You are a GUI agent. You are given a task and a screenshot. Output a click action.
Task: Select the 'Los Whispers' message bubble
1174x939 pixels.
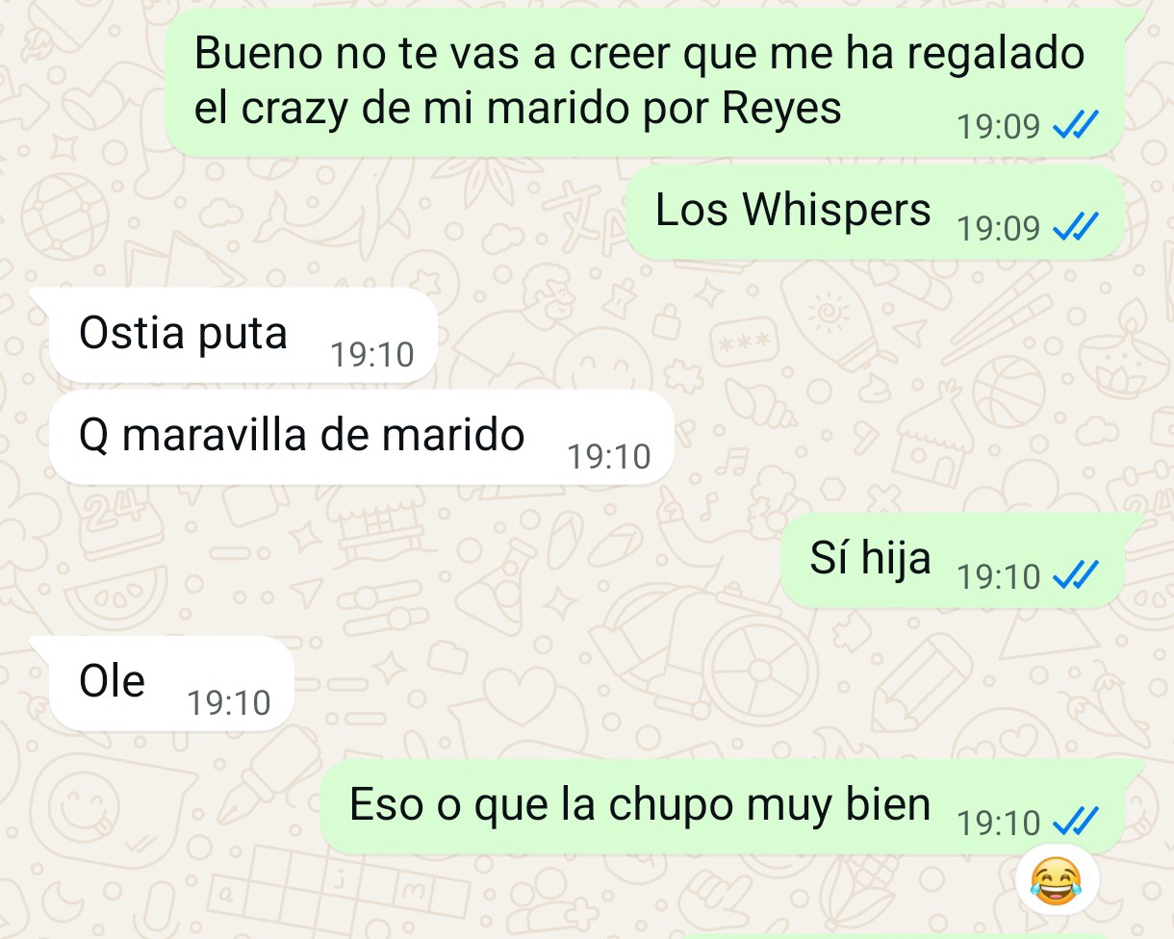[876, 212]
